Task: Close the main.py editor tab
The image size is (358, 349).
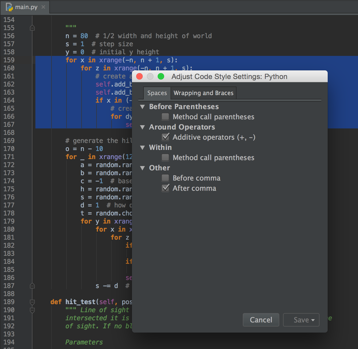Action: 43,7
